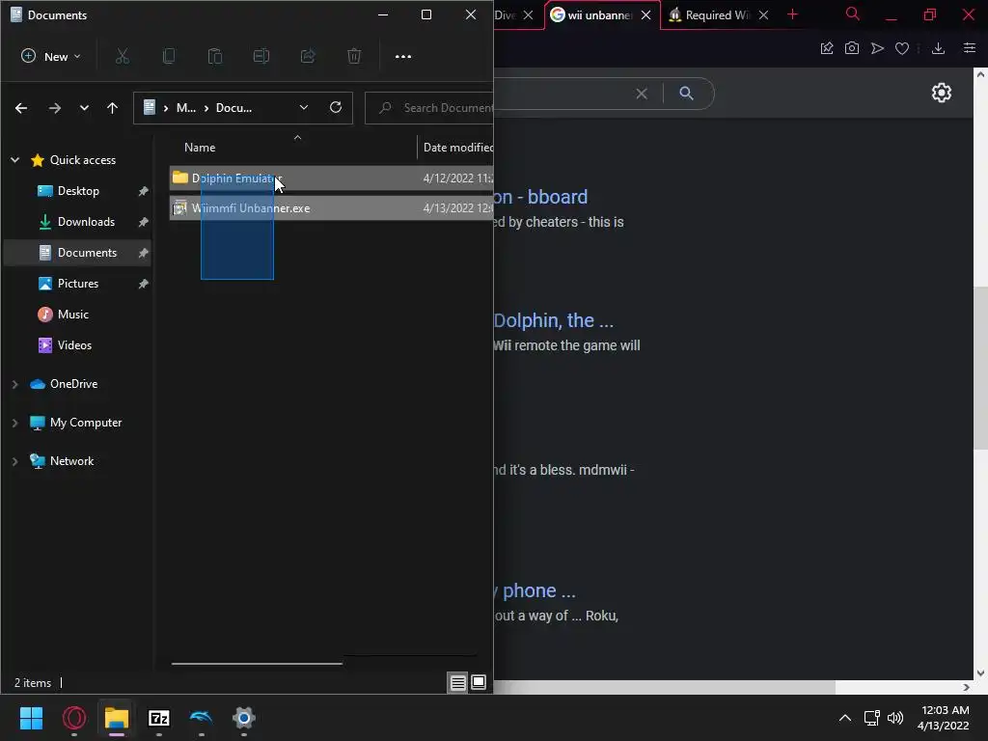Open a new browser tab with plus icon
This screenshot has height=741, width=988.
click(x=793, y=14)
